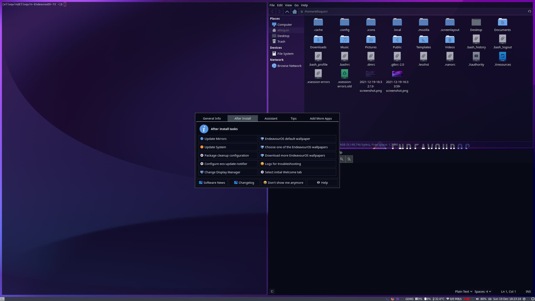535x301 pixels.
Task: Open the Pictures folder
Action: 371,42
